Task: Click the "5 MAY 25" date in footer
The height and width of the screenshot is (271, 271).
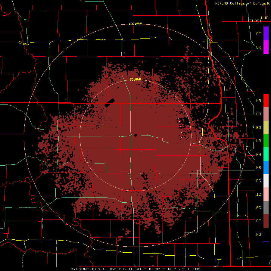Action: pos(173,269)
